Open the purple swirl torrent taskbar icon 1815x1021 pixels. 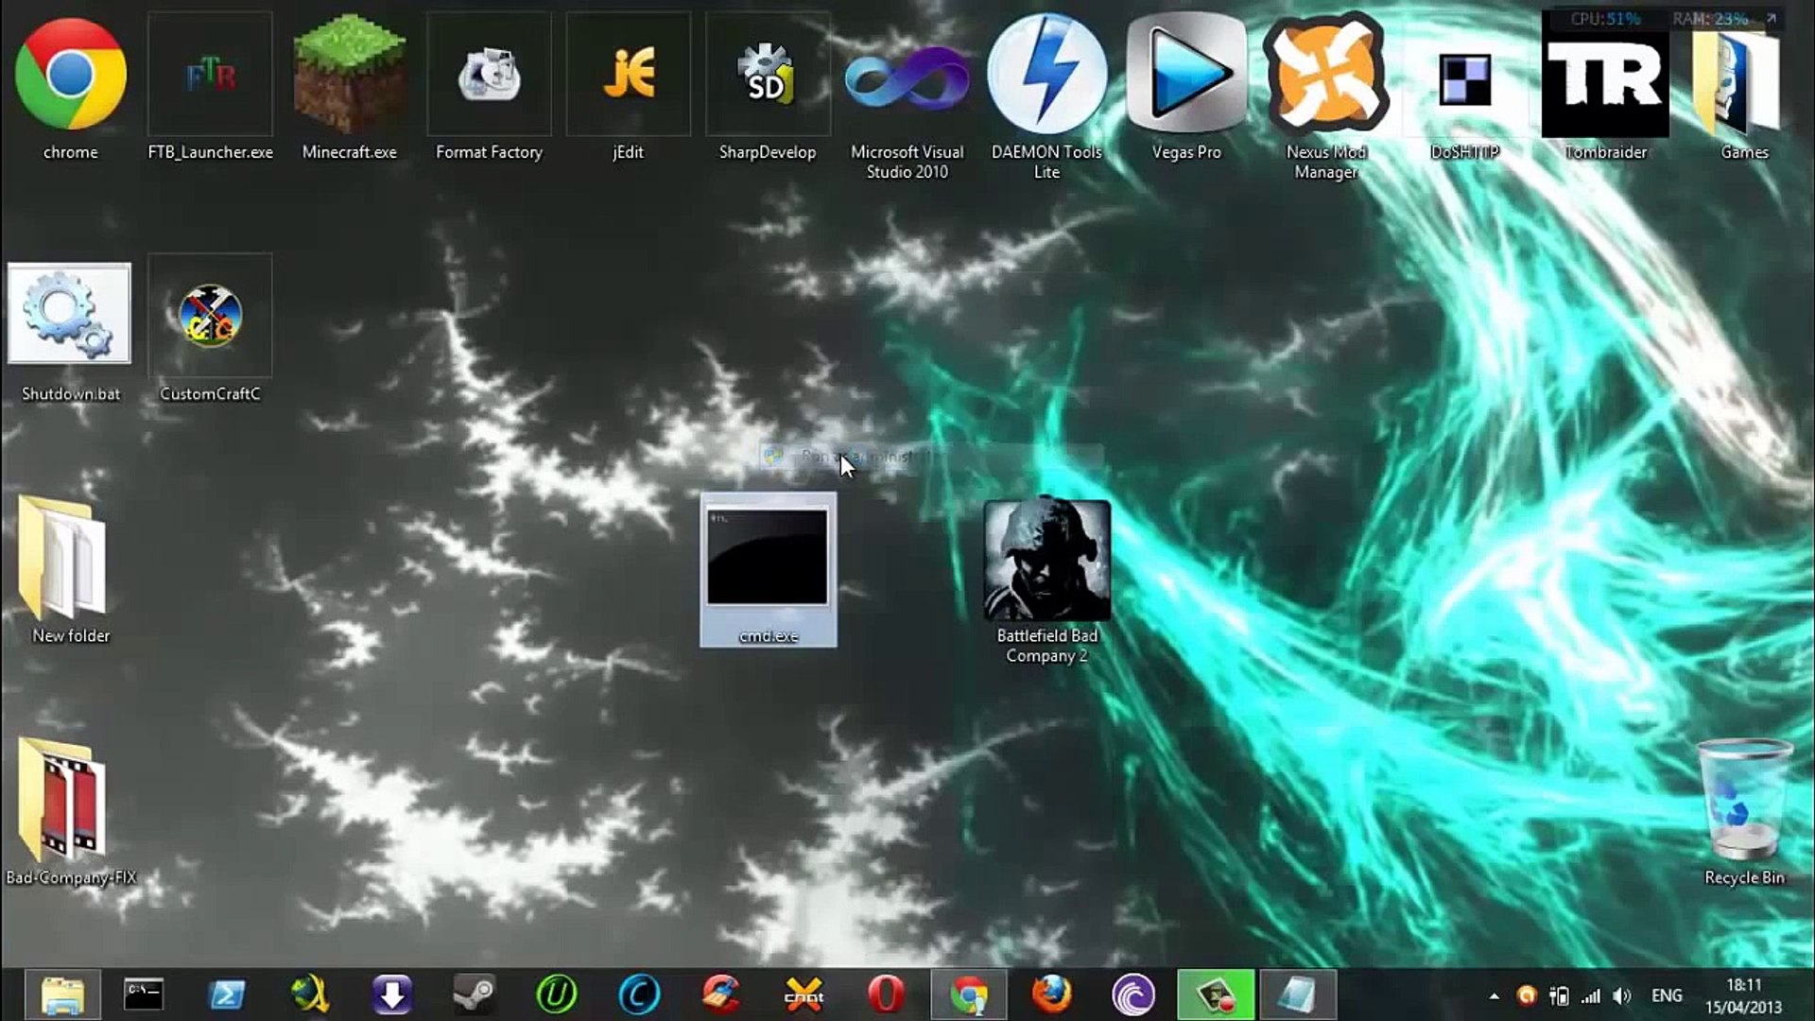pyautogui.click(x=1133, y=995)
